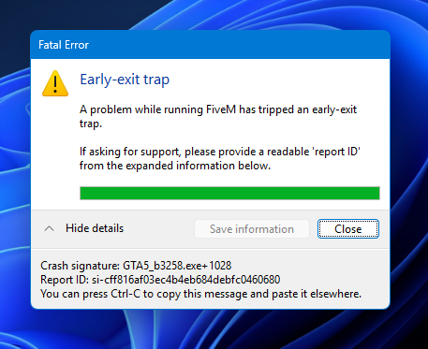Viewport: 428px width, 349px height.
Task: Close the Fatal Error dialog using Close
Action: pyautogui.click(x=348, y=229)
